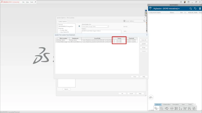Click Cancel in System Options dialog
Viewport: 202px width, 113px height.
click(x=131, y=93)
